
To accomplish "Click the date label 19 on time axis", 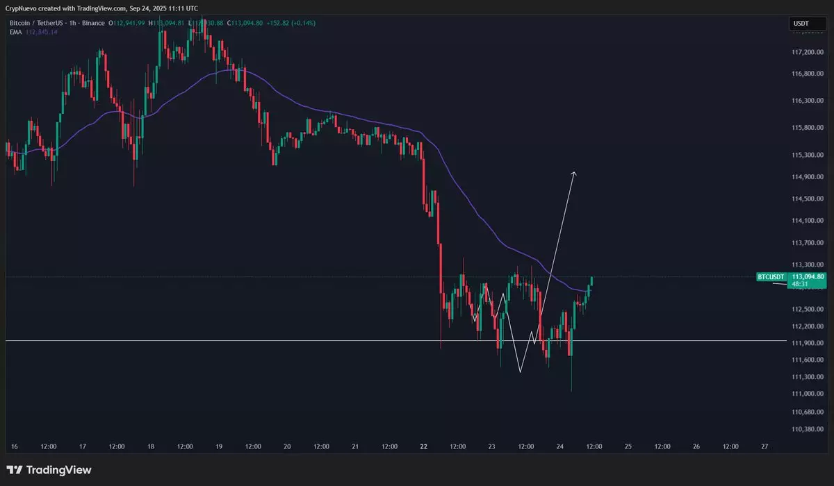I will coord(218,446).
